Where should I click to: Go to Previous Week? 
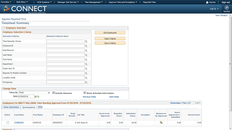[90, 97]
